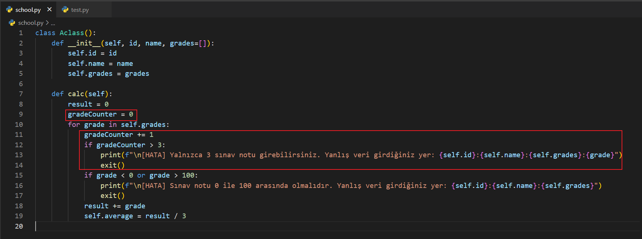Select the school.py editor tab

[x=28, y=10]
